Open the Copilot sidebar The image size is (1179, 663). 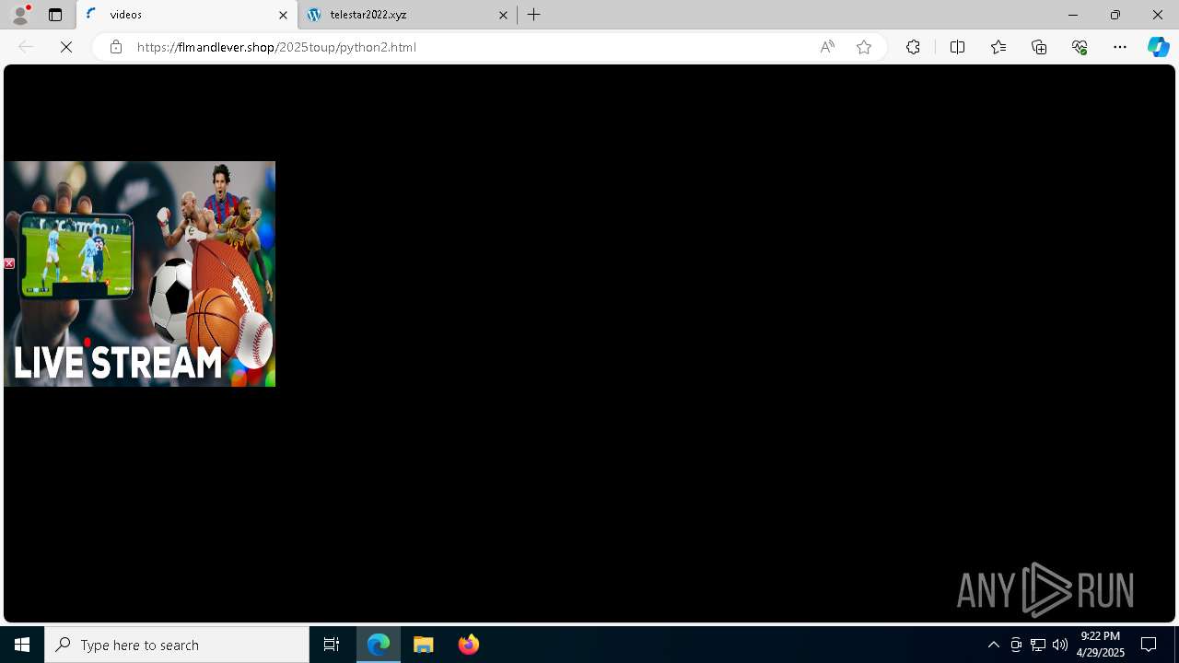point(1159,47)
